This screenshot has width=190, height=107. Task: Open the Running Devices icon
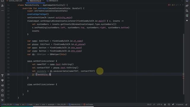[187, 15]
